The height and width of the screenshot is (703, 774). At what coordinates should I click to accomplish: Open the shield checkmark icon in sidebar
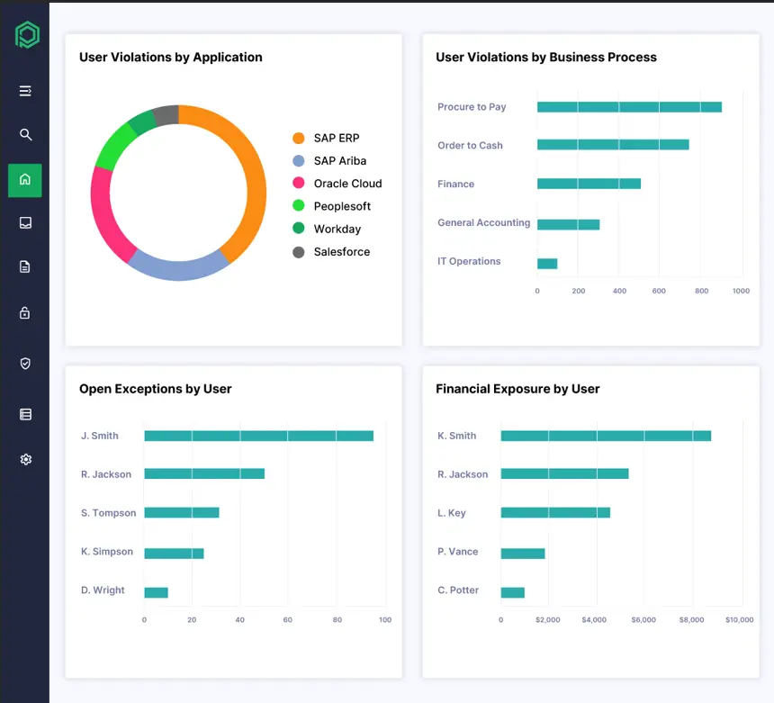[x=25, y=364]
